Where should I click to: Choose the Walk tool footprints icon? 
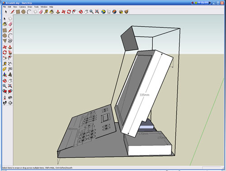pyautogui.click(x=5, y=103)
